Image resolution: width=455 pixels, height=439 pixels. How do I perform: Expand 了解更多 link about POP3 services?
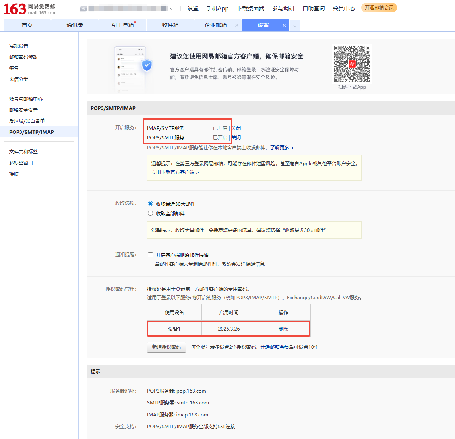(x=281, y=148)
